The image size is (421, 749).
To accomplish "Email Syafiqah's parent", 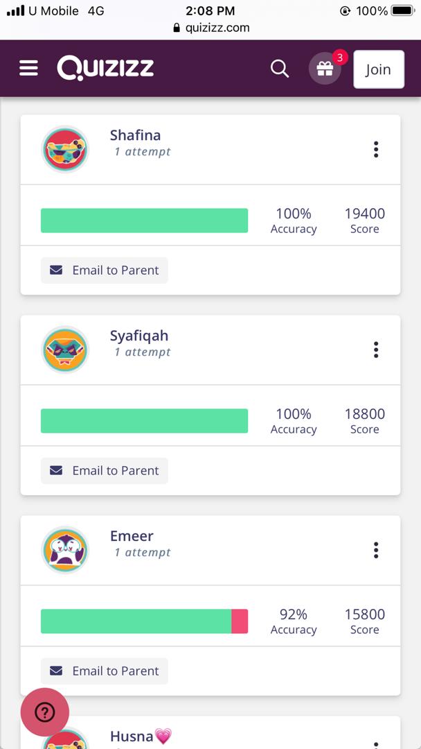I will 105,471.
